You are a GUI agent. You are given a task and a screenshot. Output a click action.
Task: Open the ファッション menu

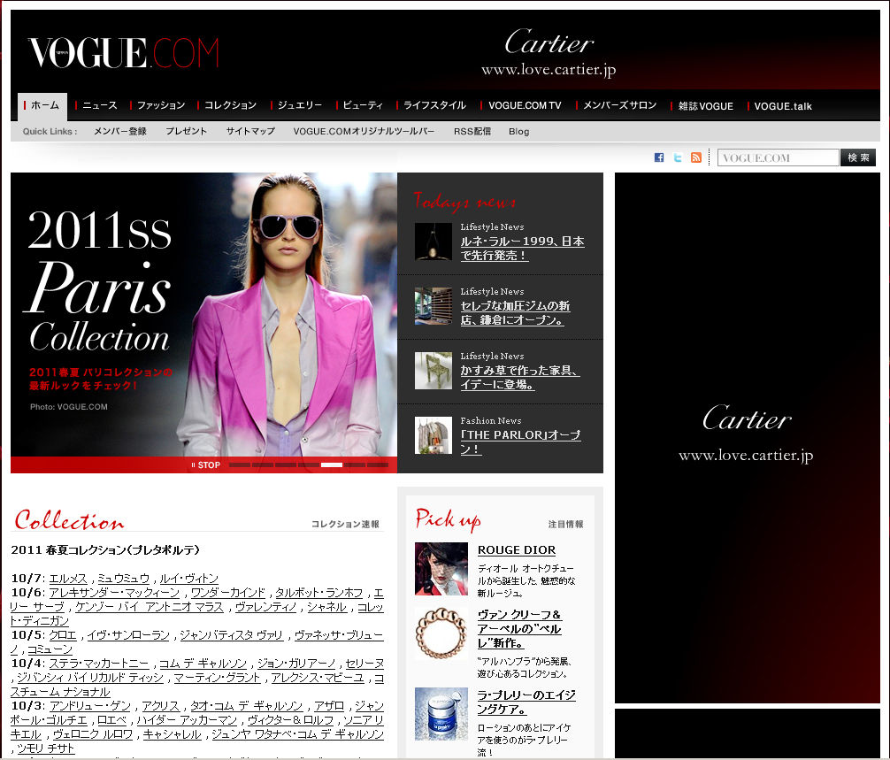(161, 105)
